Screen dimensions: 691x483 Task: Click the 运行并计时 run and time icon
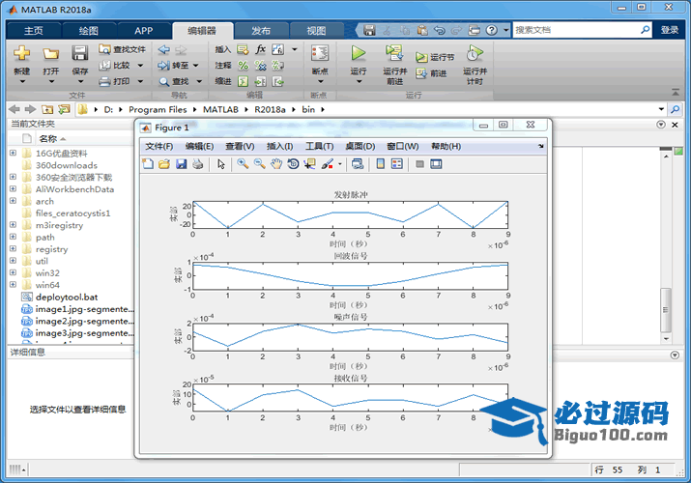pyautogui.click(x=475, y=53)
